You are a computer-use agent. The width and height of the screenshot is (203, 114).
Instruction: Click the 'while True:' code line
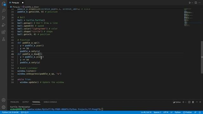click(x=24, y=79)
